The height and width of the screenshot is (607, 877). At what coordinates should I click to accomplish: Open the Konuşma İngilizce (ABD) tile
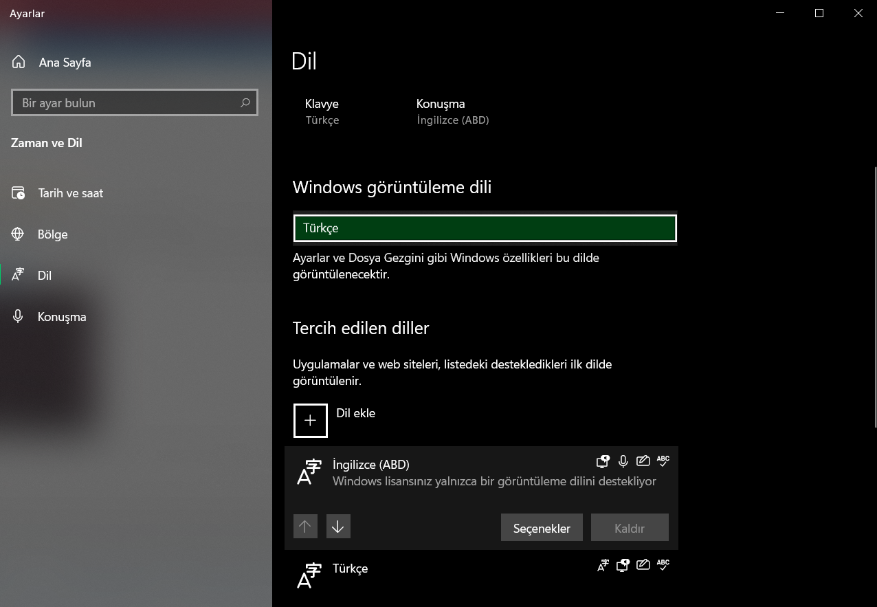tap(452, 111)
